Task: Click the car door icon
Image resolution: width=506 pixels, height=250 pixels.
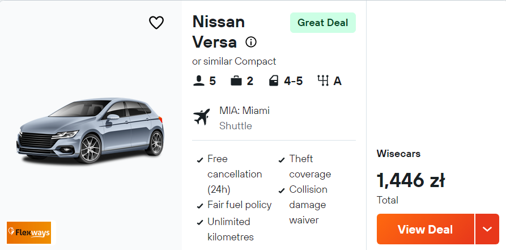Action: click(274, 81)
